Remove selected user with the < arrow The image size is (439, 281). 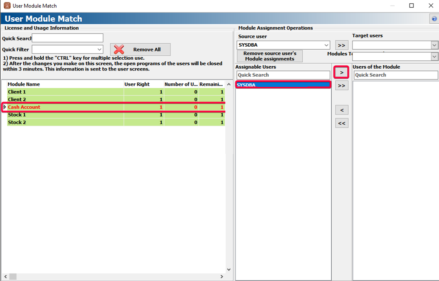point(342,110)
